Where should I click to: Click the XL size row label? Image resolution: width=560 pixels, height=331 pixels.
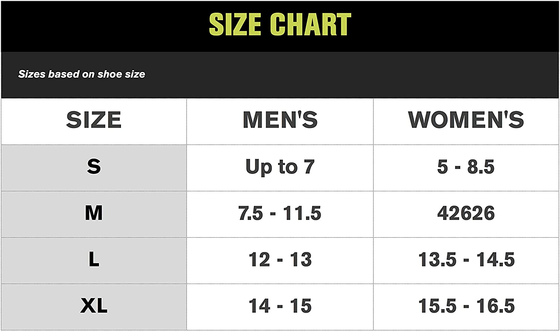tap(94, 306)
